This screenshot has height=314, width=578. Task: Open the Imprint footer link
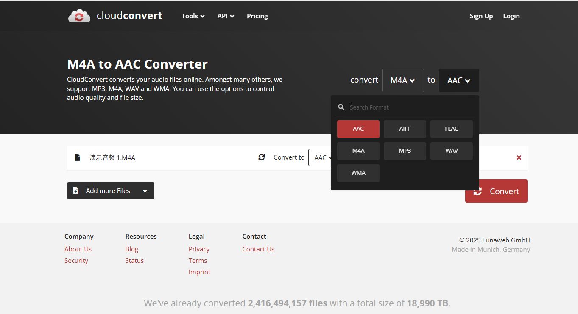coord(199,272)
